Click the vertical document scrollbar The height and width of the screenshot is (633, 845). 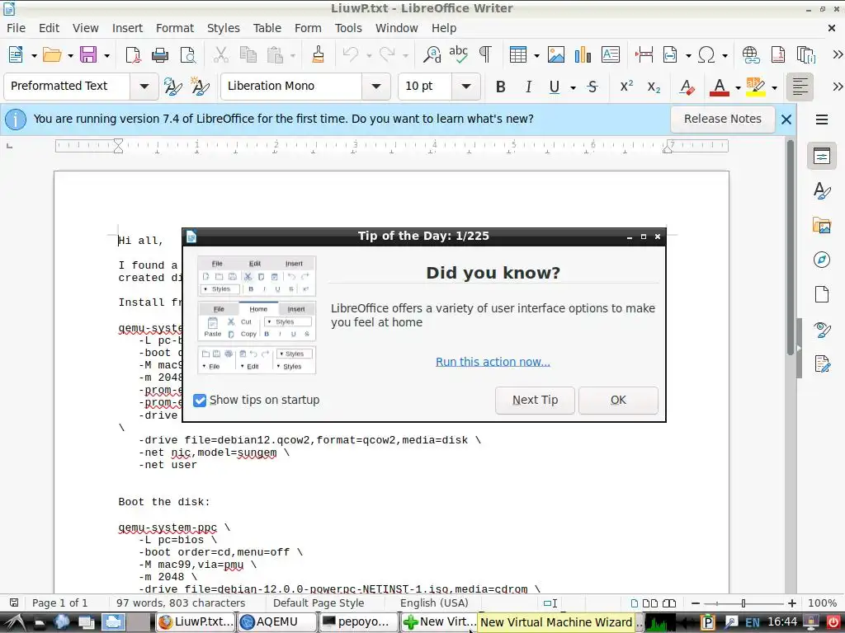click(790, 246)
